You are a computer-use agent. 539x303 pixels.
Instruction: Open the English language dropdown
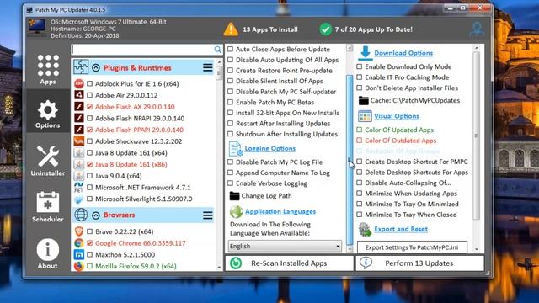coord(285,246)
